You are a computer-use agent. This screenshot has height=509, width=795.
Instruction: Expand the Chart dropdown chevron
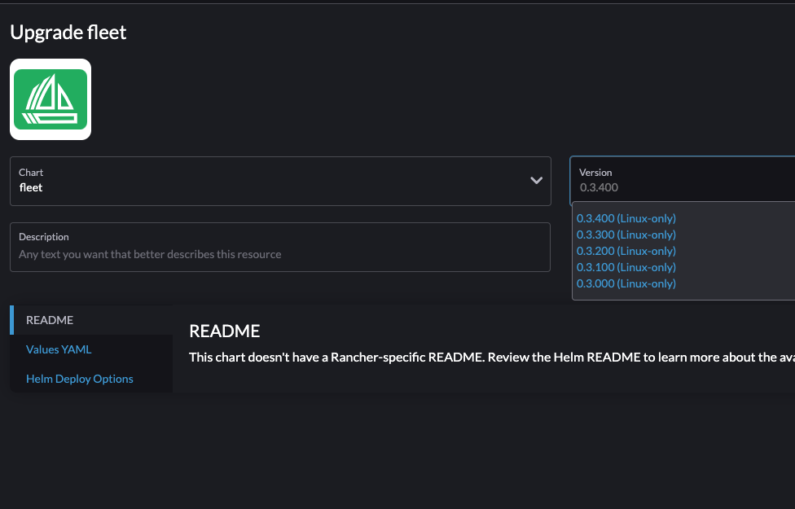pyautogui.click(x=536, y=180)
